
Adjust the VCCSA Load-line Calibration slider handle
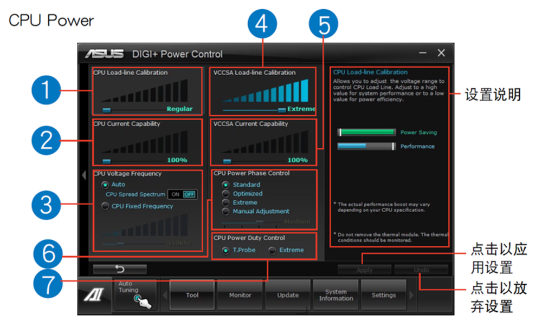pyautogui.click(x=282, y=110)
